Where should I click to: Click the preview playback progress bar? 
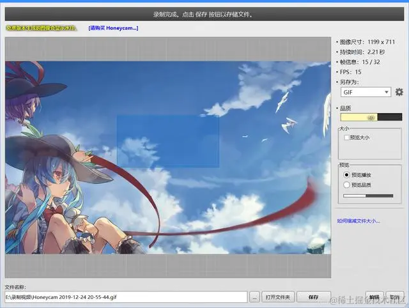tap(368, 196)
